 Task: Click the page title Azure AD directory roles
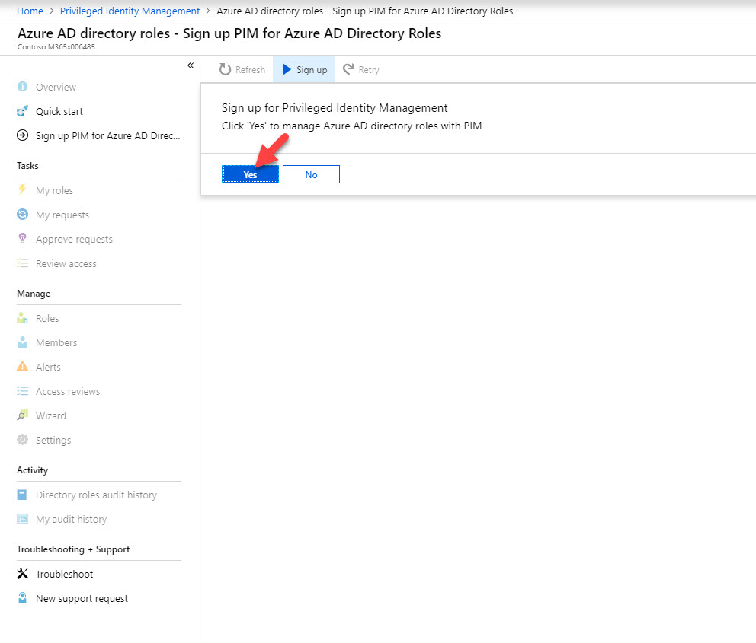click(229, 33)
